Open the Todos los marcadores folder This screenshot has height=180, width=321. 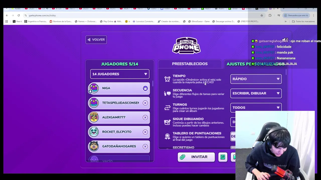tap(303, 21)
